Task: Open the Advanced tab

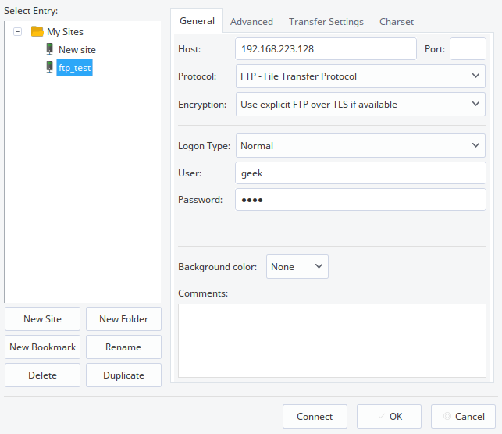Action: 251,21
